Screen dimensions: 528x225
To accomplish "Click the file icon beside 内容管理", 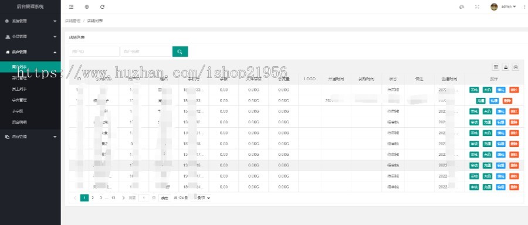I will pyautogui.click(x=8, y=137).
